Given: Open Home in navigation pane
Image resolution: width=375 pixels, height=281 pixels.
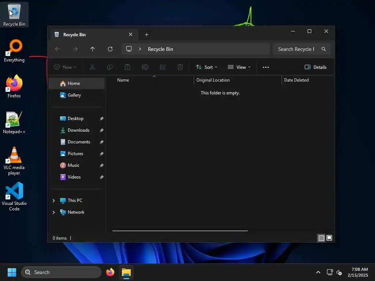Looking at the screenshot, I should click(77, 83).
